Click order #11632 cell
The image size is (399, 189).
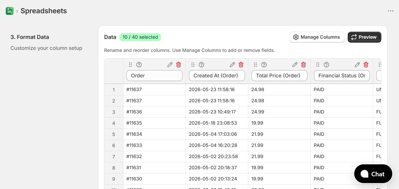tap(154, 157)
